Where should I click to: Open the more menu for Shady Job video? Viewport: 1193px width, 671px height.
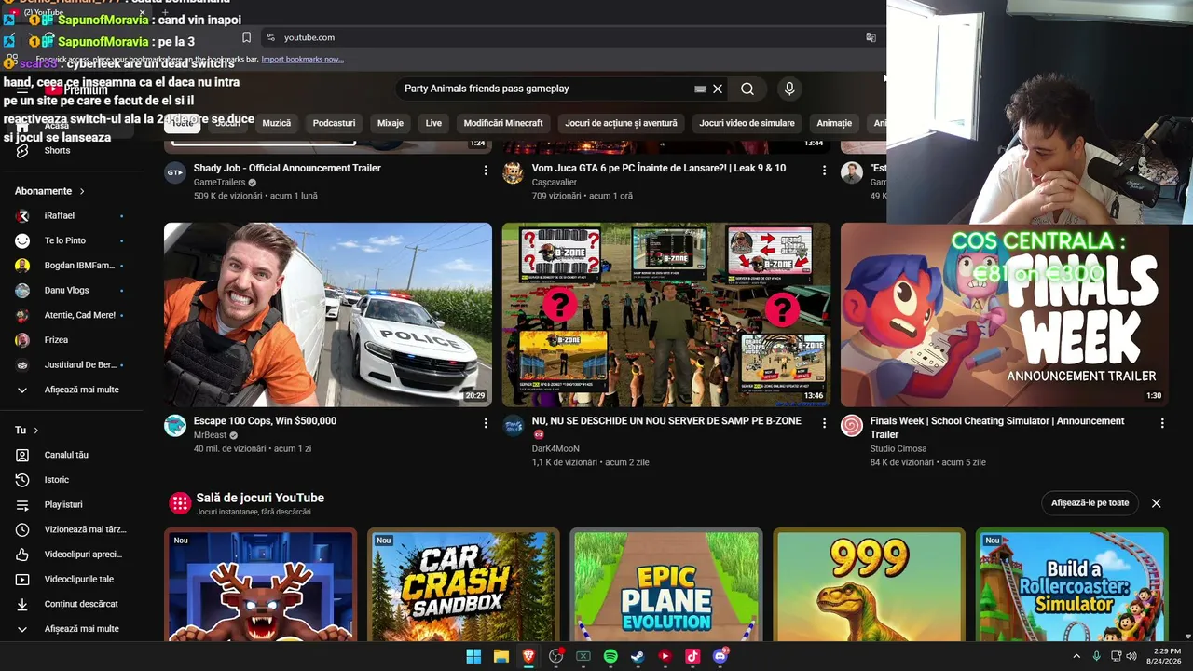point(486,171)
